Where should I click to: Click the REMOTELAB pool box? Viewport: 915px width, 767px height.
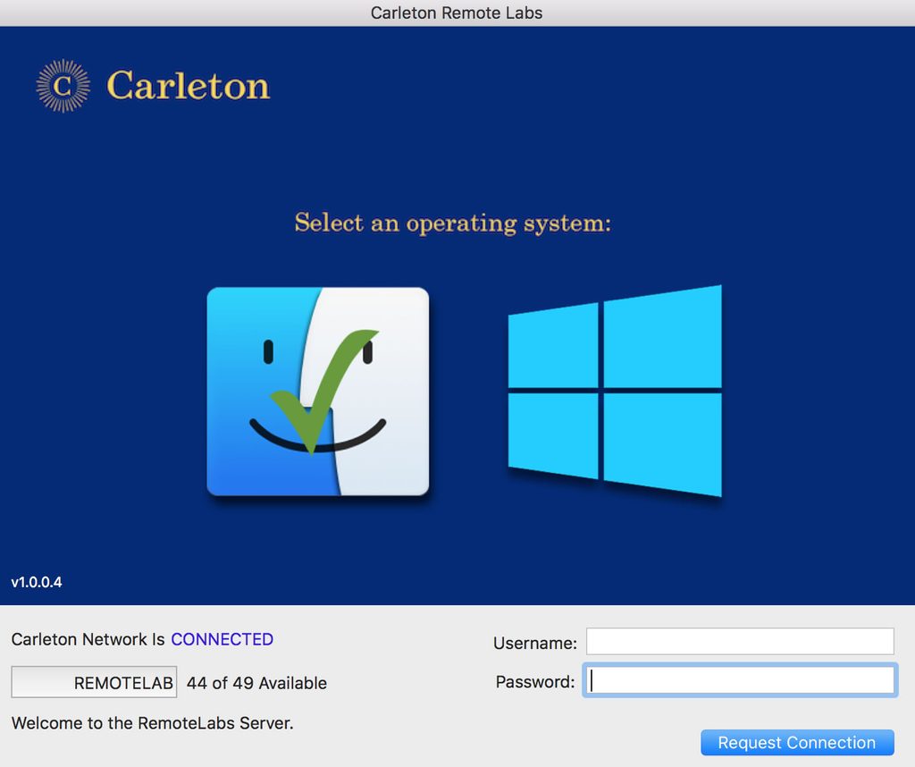[94, 682]
